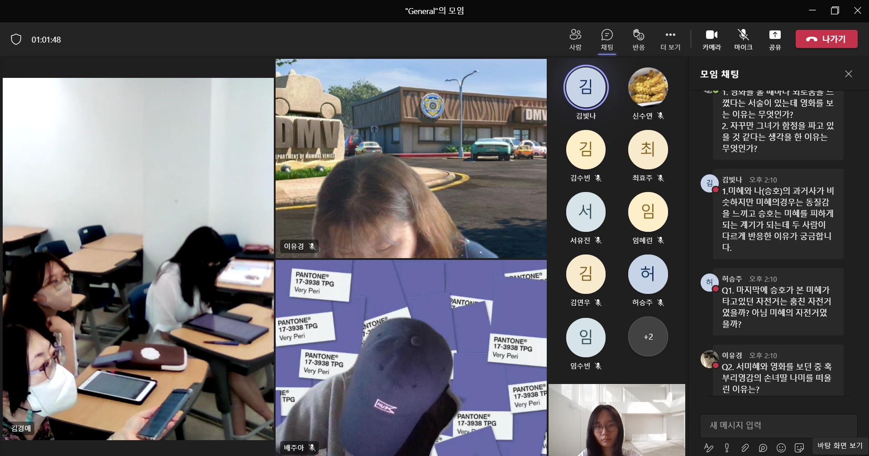This screenshot has width=869, height=456.
Task: Click 김빛나's avatar in the chat message
Action: 709,183
